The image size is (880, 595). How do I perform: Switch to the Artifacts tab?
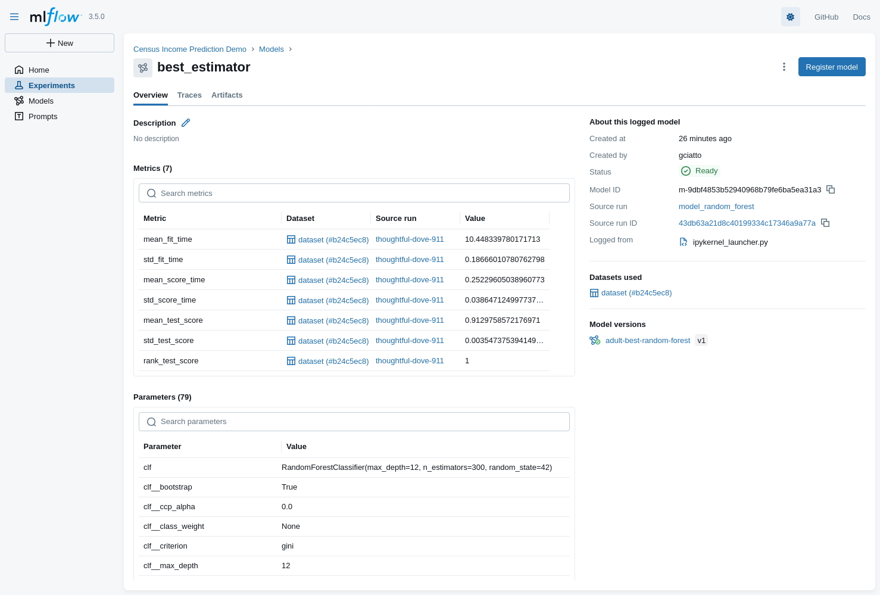pyautogui.click(x=227, y=95)
